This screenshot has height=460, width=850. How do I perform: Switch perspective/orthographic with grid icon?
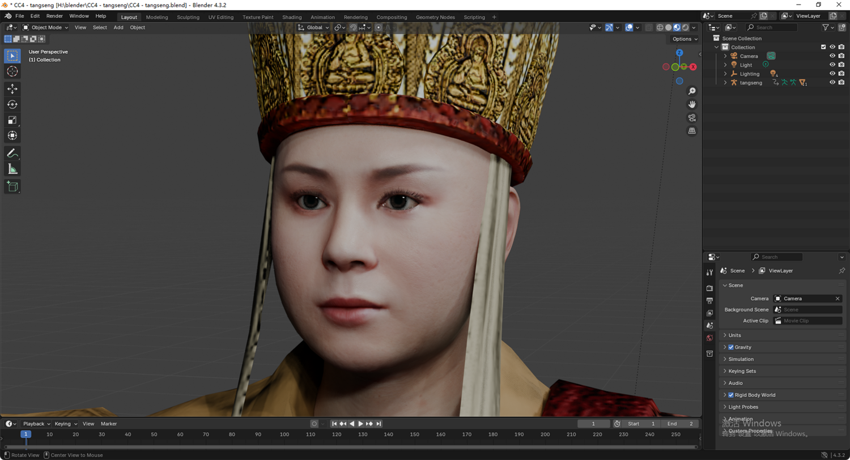(x=692, y=131)
